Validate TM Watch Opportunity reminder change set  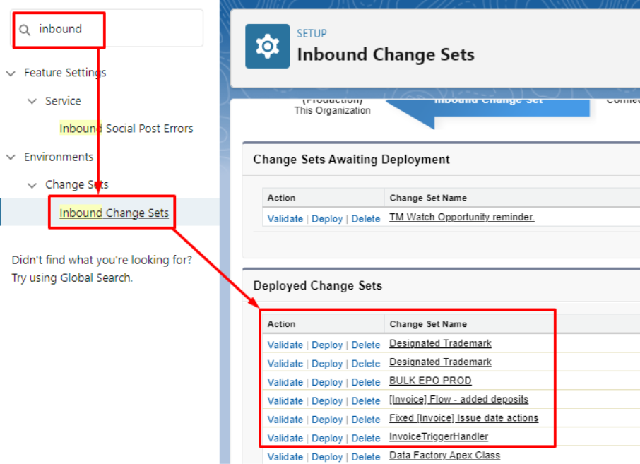pyautogui.click(x=285, y=219)
